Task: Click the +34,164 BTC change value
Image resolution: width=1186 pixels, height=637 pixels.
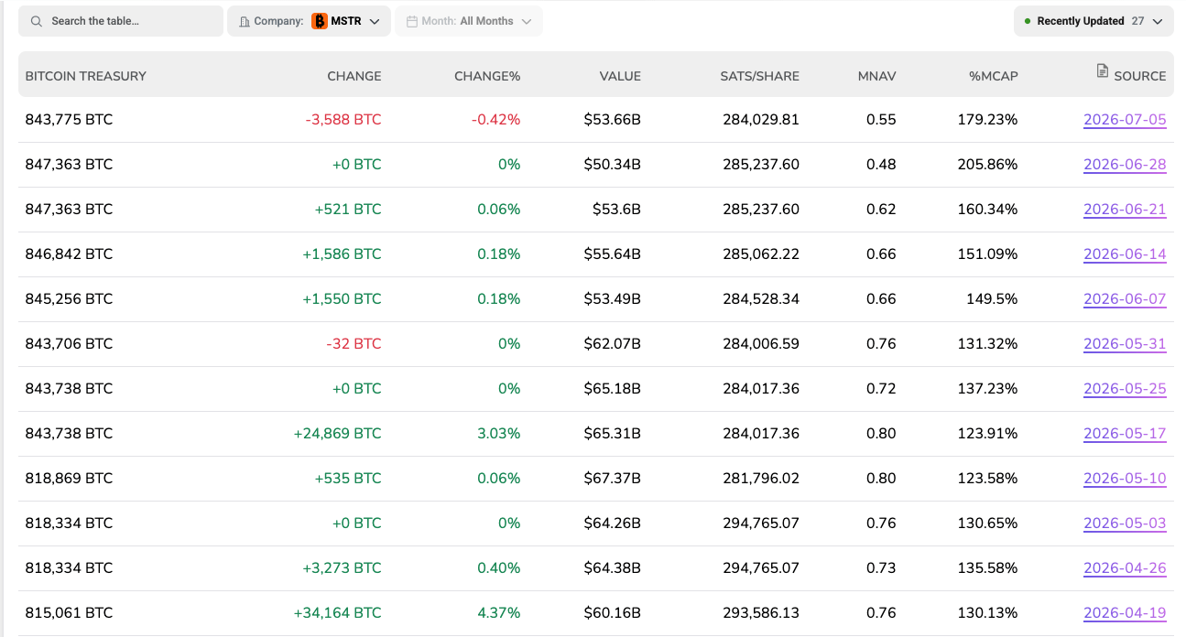Action: pos(337,613)
